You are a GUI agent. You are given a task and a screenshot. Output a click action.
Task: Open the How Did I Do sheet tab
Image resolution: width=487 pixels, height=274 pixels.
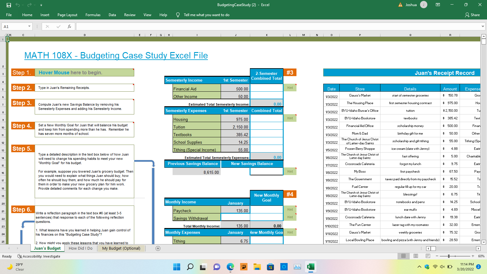point(81,248)
